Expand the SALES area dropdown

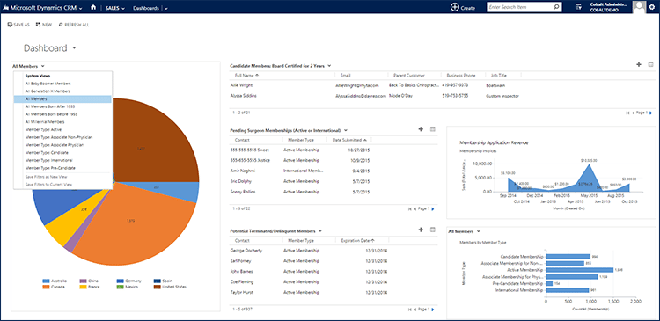pos(123,8)
